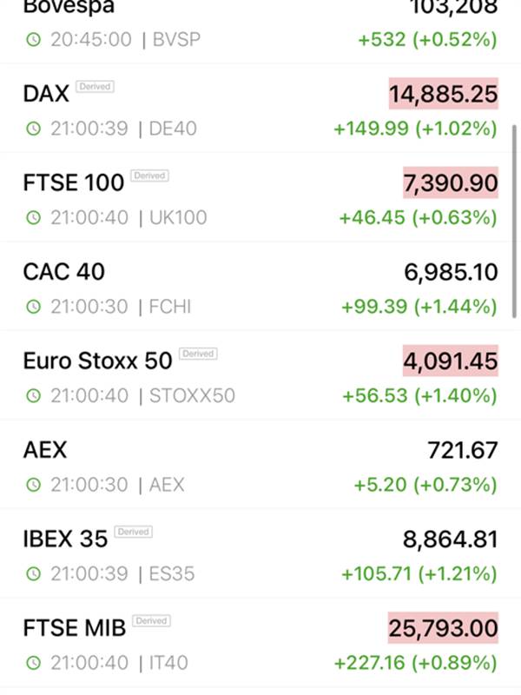
Task: Click the clock icon in FTSE MIB row
Action: 34,663
